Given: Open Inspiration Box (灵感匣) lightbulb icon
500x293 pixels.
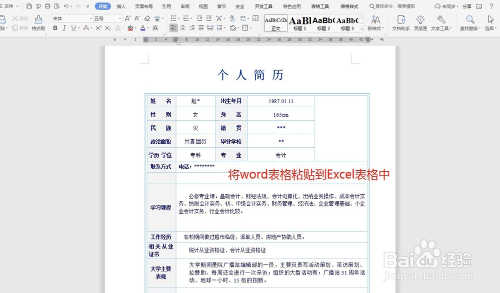Looking at the screenshot, I should 420,23.
